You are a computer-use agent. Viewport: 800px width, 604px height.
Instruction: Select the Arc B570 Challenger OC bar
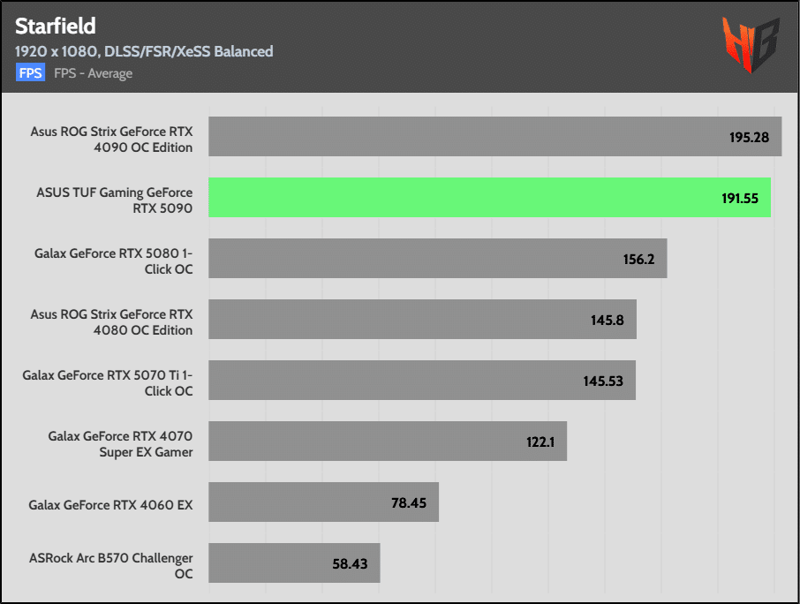click(x=294, y=562)
